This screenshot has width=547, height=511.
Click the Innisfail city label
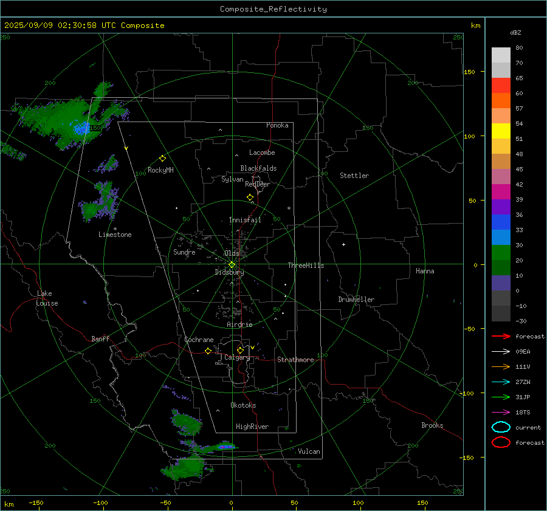click(245, 220)
